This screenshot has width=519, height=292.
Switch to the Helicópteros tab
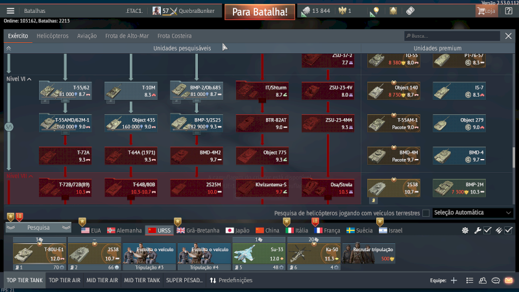tap(53, 36)
